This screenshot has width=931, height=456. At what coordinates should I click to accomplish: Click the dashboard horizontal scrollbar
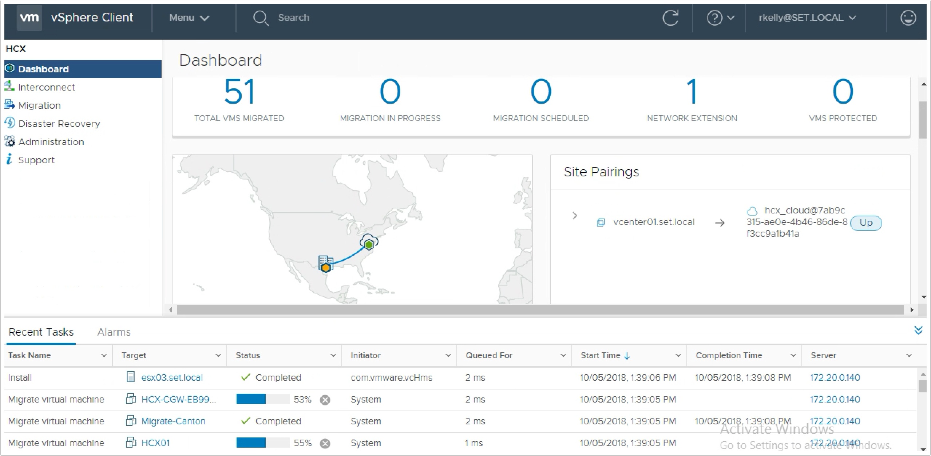540,310
